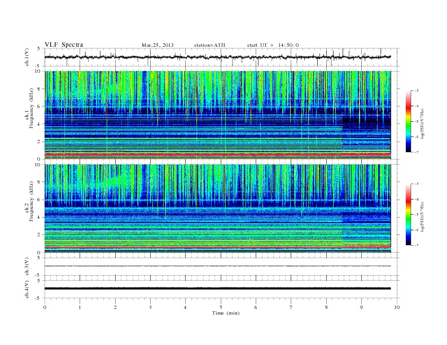Click the "ch.4(V)" axis label
The image size is (447, 345).
click(x=27, y=289)
